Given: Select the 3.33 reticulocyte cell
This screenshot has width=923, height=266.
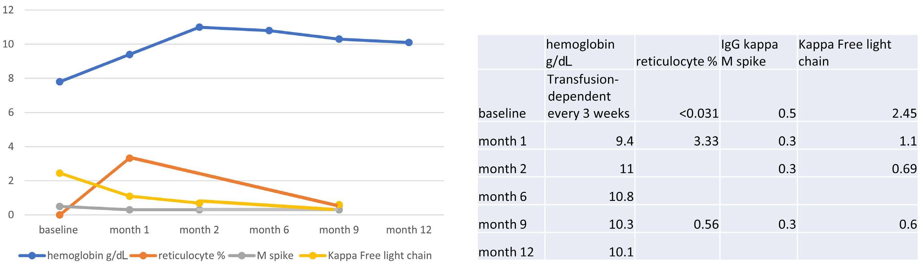Looking at the screenshot, I should (677, 136).
